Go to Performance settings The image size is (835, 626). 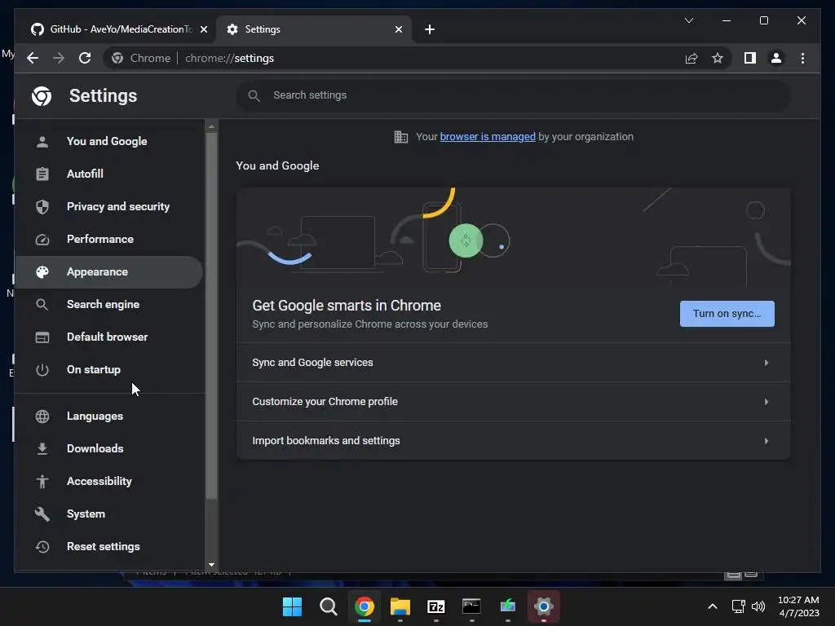(109, 240)
